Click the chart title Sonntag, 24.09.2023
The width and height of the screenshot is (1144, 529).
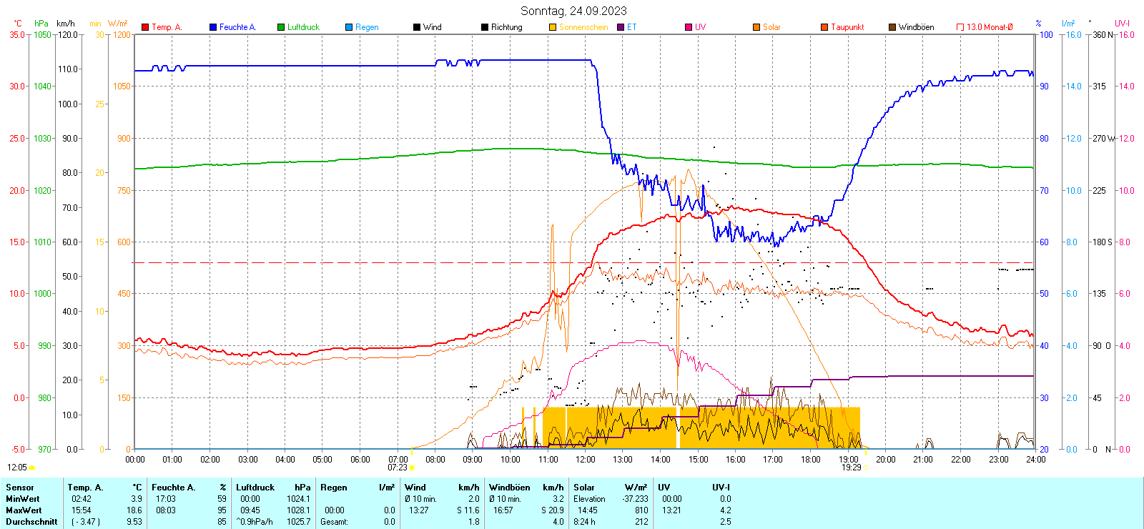point(573,11)
